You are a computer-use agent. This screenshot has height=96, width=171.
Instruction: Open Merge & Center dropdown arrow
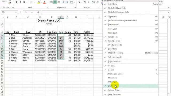pyautogui.click(x=75, y=2)
